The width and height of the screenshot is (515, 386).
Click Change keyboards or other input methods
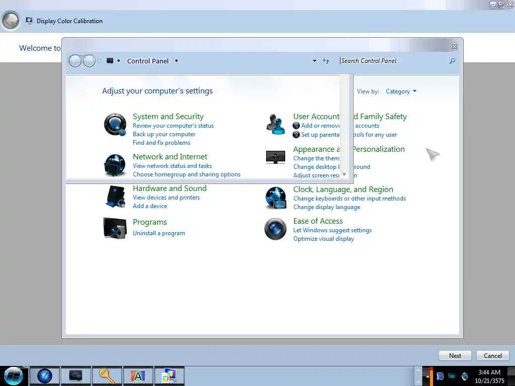350,199
